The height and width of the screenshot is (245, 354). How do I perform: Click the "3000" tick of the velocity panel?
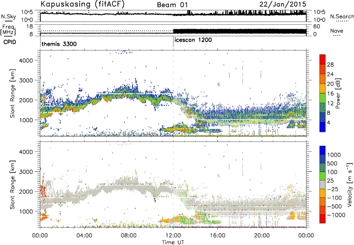tap(26, 172)
